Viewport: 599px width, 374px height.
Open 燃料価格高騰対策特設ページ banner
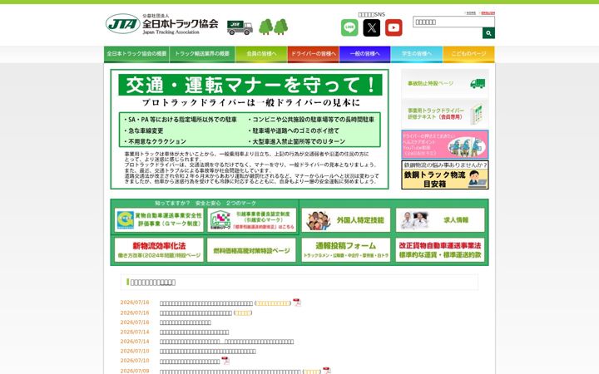251,250
